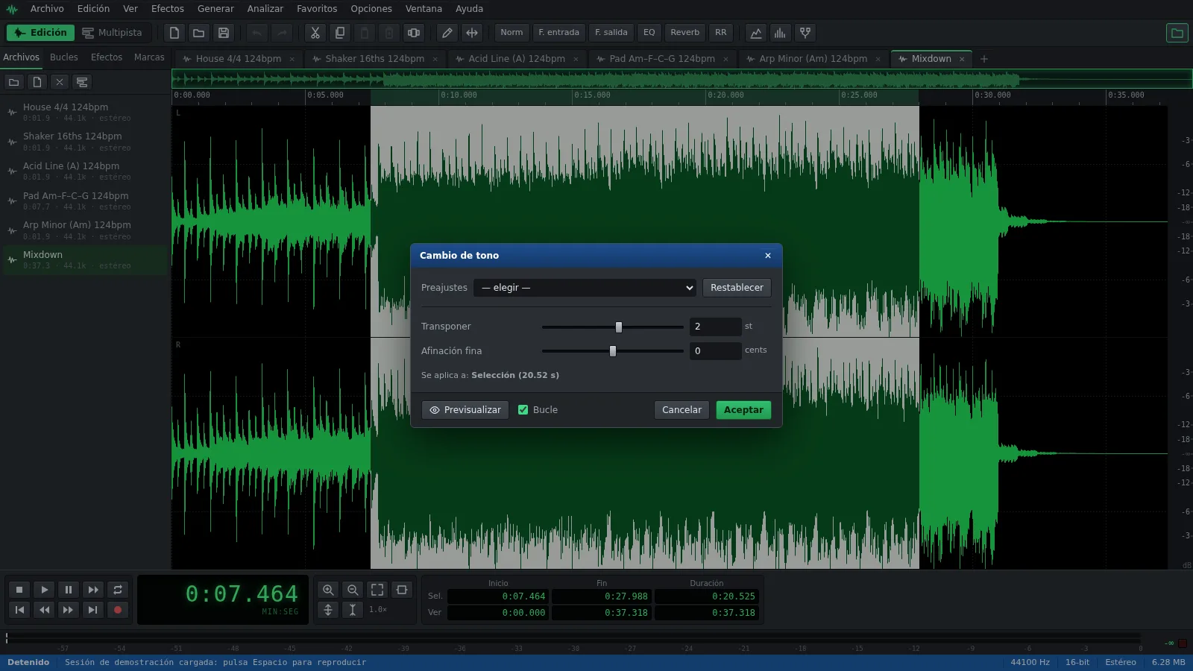Image resolution: width=1193 pixels, height=671 pixels.
Task: Click the Copy icon in toolbar
Action: (x=340, y=33)
